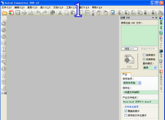The image size is (165, 120).
Task: Switch to the 搜索 vertical tab
Action: coord(161,54)
